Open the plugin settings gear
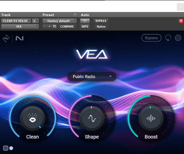Screen dimensions: 184x154 click(x=178, y=38)
